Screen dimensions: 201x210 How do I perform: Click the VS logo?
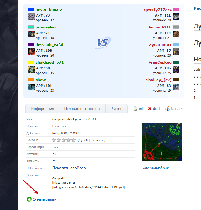point(103,43)
